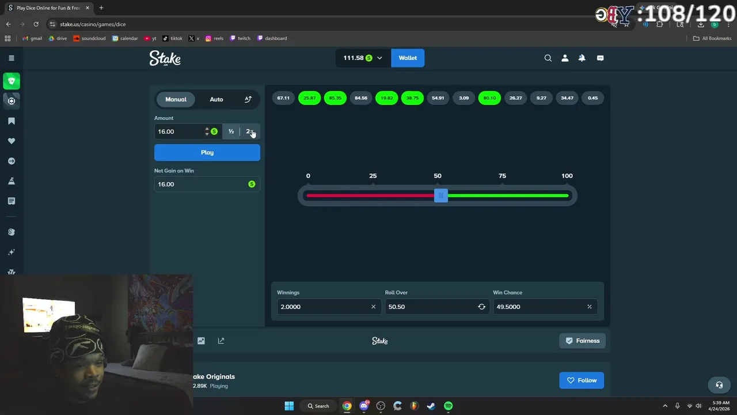Open the soundcloud bookmark
The width and height of the screenshot is (737, 415).
click(x=89, y=39)
